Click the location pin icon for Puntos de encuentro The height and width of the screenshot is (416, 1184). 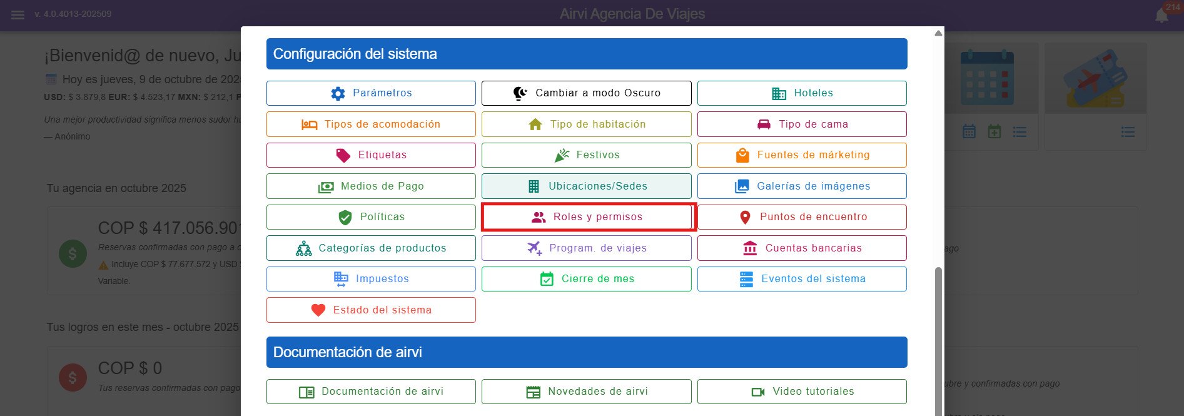click(x=745, y=217)
